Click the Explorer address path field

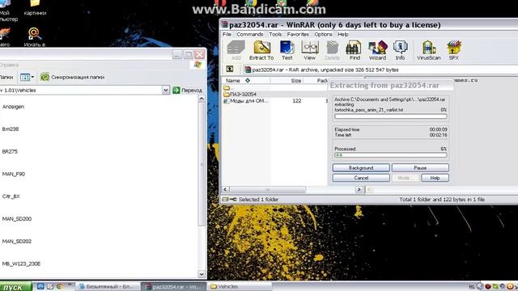coord(81,90)
